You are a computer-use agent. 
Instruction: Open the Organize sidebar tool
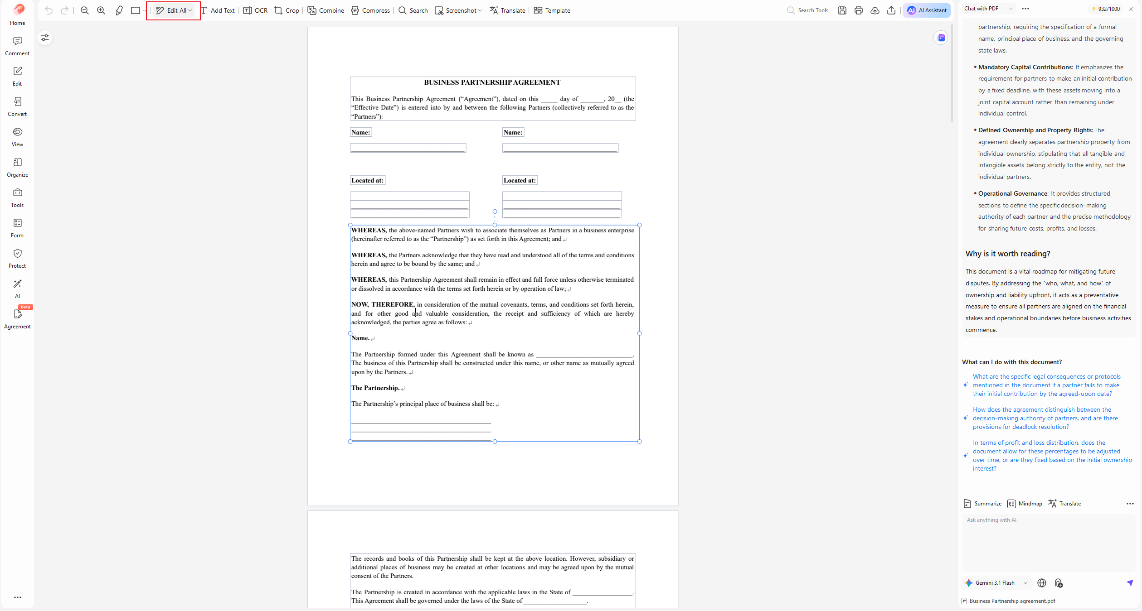[17, 168]
